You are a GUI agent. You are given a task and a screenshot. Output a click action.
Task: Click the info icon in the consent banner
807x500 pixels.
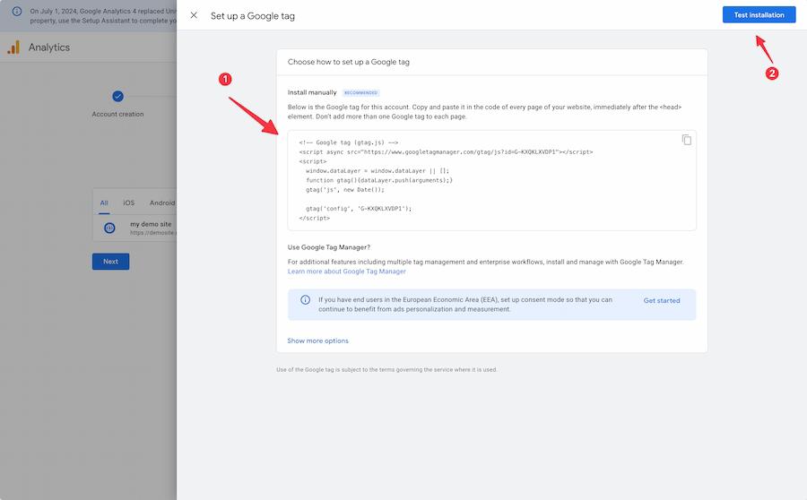click(x=305, y=300)
